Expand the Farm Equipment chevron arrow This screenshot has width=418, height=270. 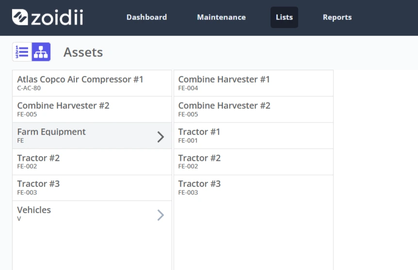coord(161,137)
